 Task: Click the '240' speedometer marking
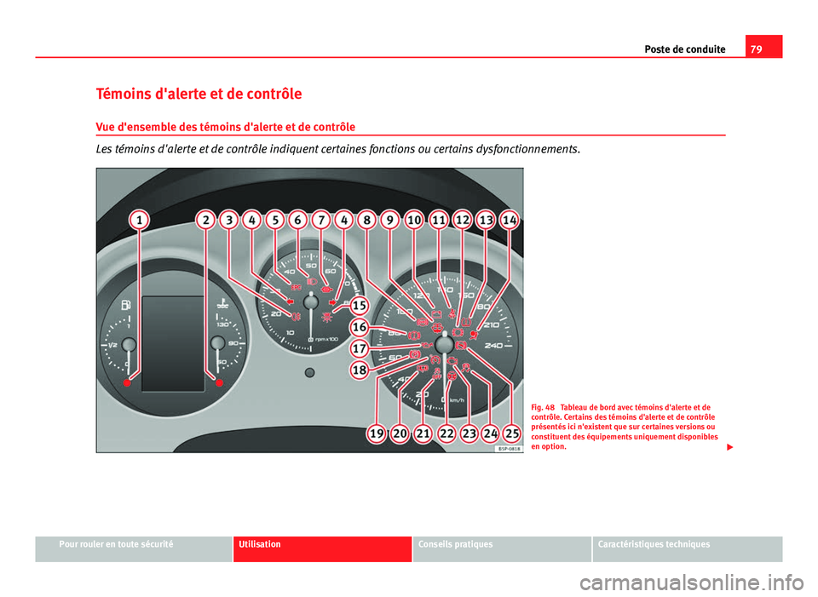tap(493, 345)
